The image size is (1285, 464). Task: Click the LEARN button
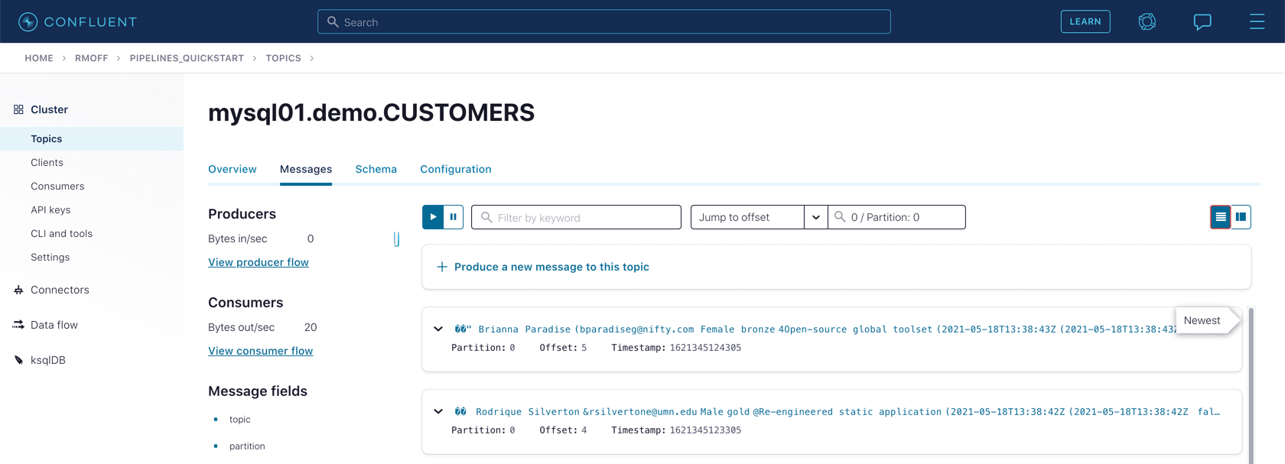(x=1085, y=21)
